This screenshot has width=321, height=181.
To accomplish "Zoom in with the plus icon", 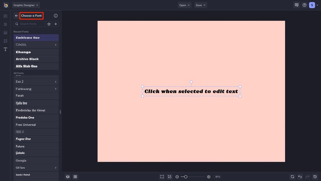I will point(208,177).
